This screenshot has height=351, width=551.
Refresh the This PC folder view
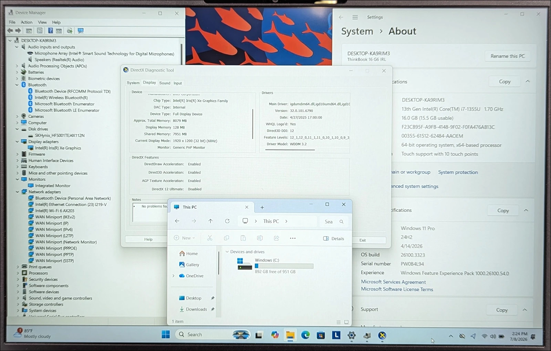tap(227, 221)
